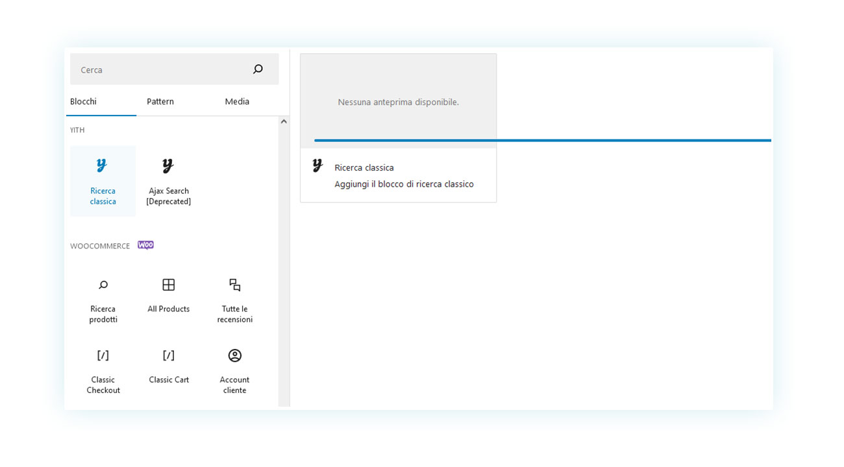
Task: Click the 'Ricerca classica' preview title
Action: tap(364, 167)
